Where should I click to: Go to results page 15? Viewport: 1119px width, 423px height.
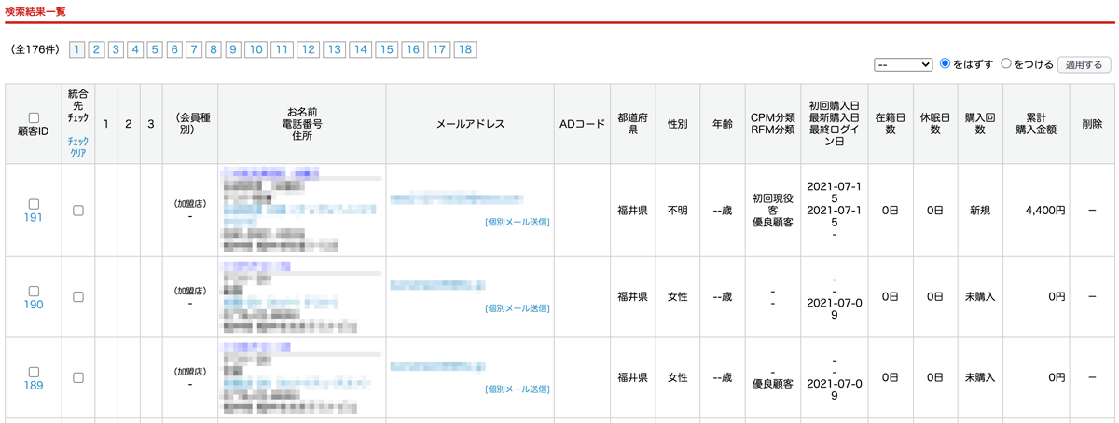click(386, 49)
